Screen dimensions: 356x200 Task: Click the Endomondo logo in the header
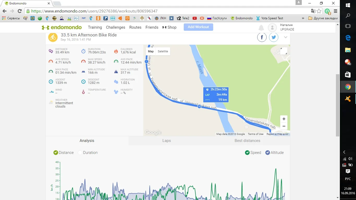point(62,27)
